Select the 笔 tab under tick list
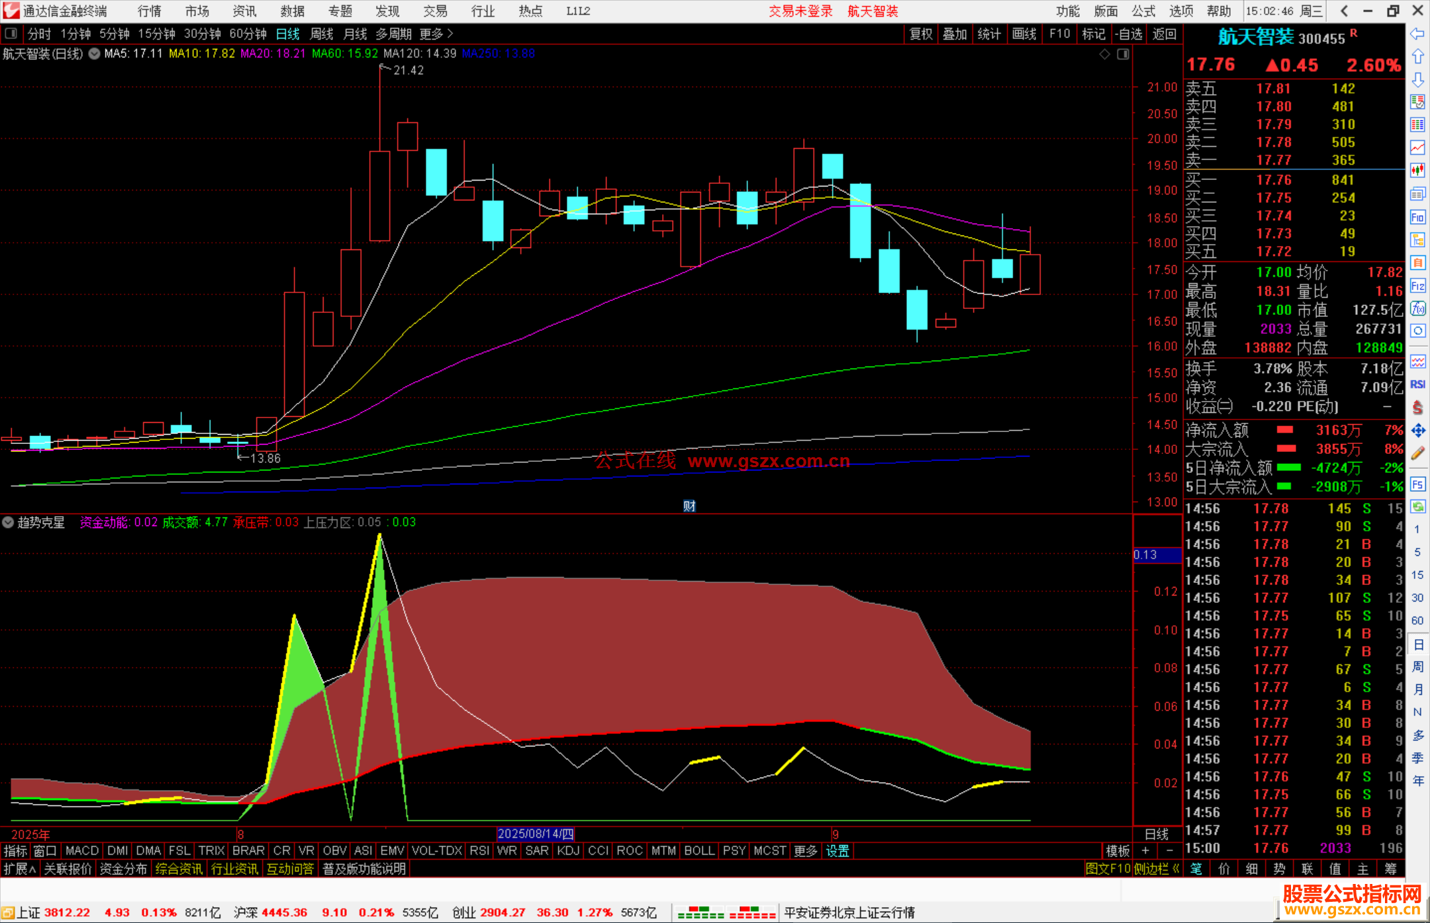 coord(1196,869)
